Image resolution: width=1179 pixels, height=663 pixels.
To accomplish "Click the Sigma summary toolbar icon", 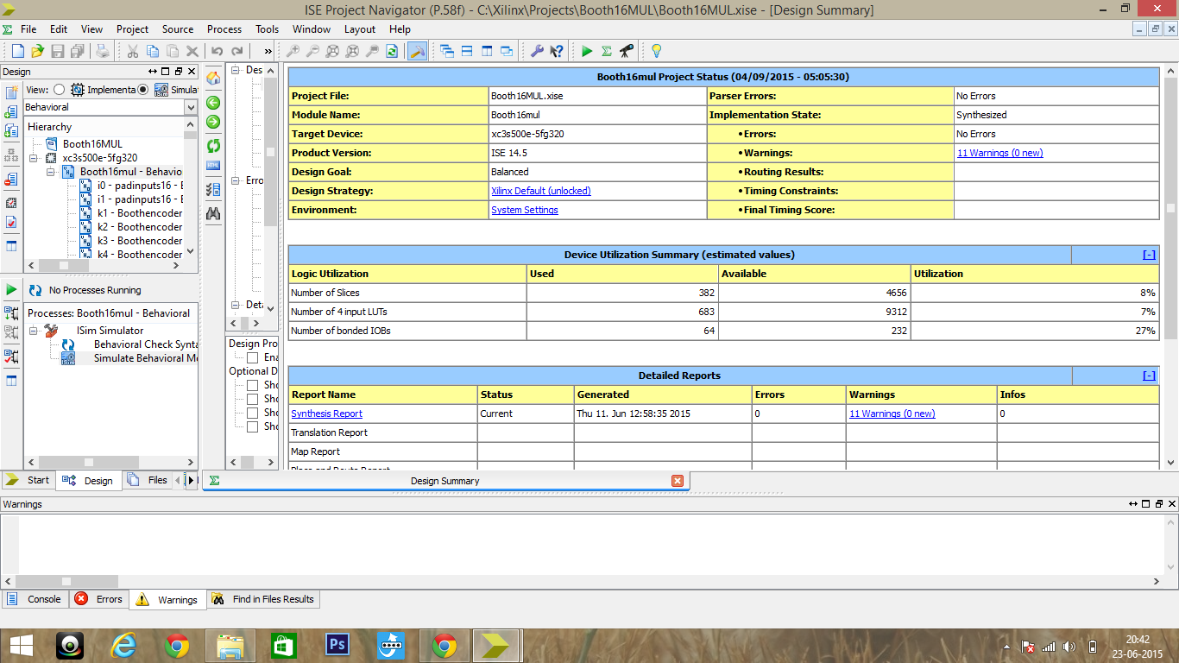I will click(x=606, y=50).
